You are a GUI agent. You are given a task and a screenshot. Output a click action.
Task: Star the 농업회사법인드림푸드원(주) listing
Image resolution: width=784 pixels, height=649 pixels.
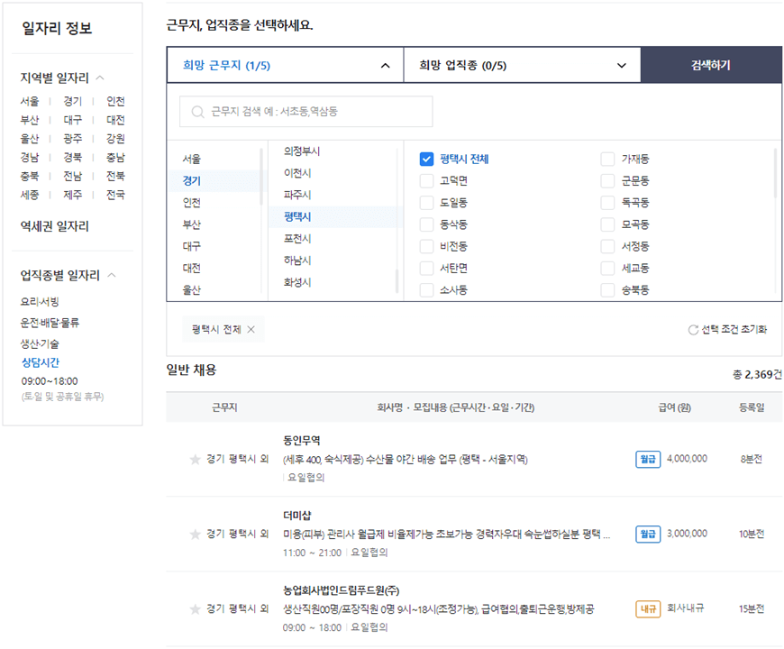click(194, 608)
